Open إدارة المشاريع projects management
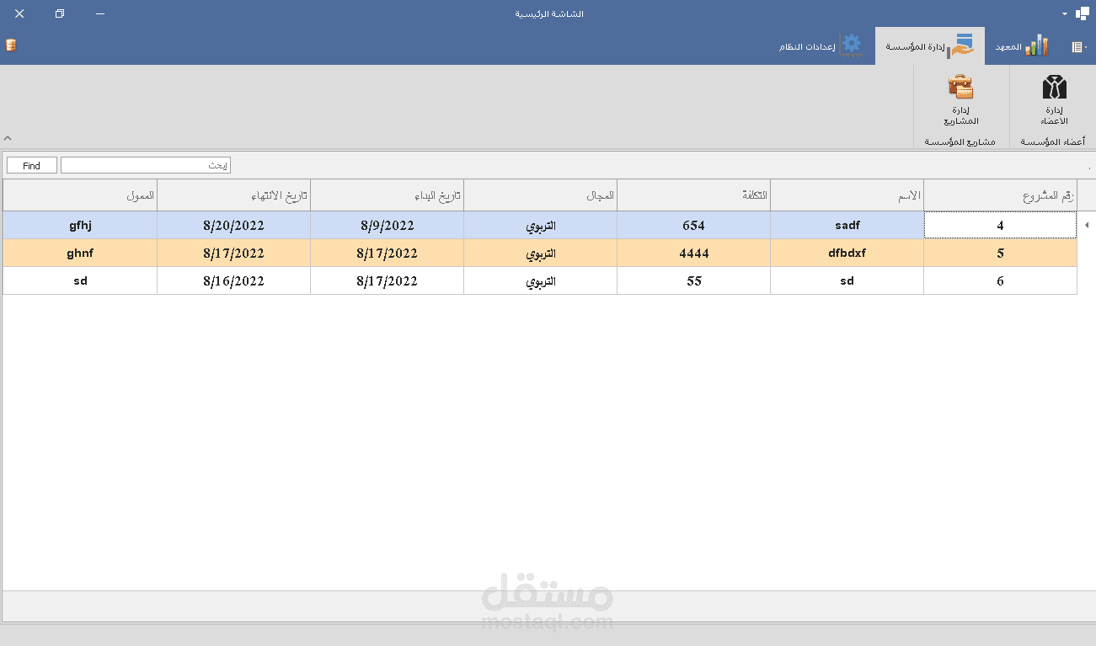This screenshot has height=646, width=1096. coord(960,100)
